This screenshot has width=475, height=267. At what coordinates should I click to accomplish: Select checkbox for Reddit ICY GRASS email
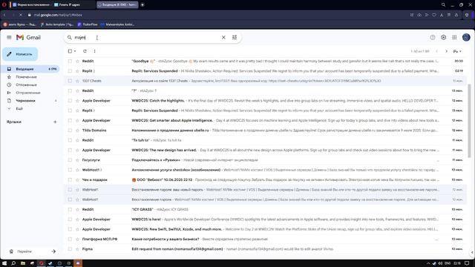70,209
